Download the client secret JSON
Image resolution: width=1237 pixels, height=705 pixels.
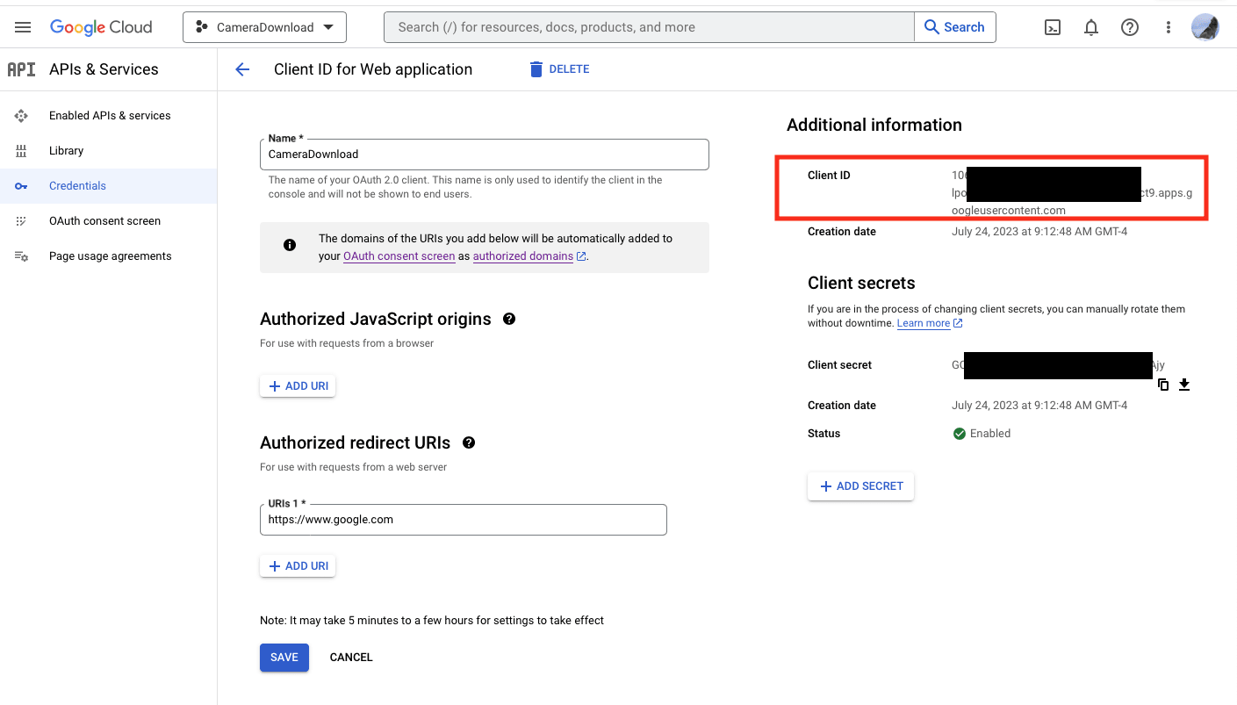[1184, 385]
